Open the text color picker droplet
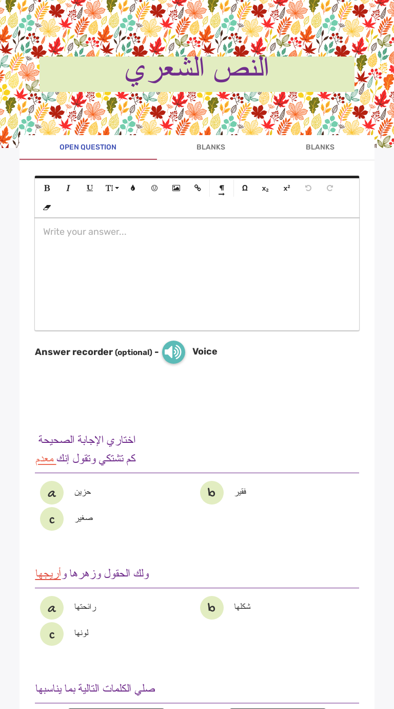 (x=132, y=188)
